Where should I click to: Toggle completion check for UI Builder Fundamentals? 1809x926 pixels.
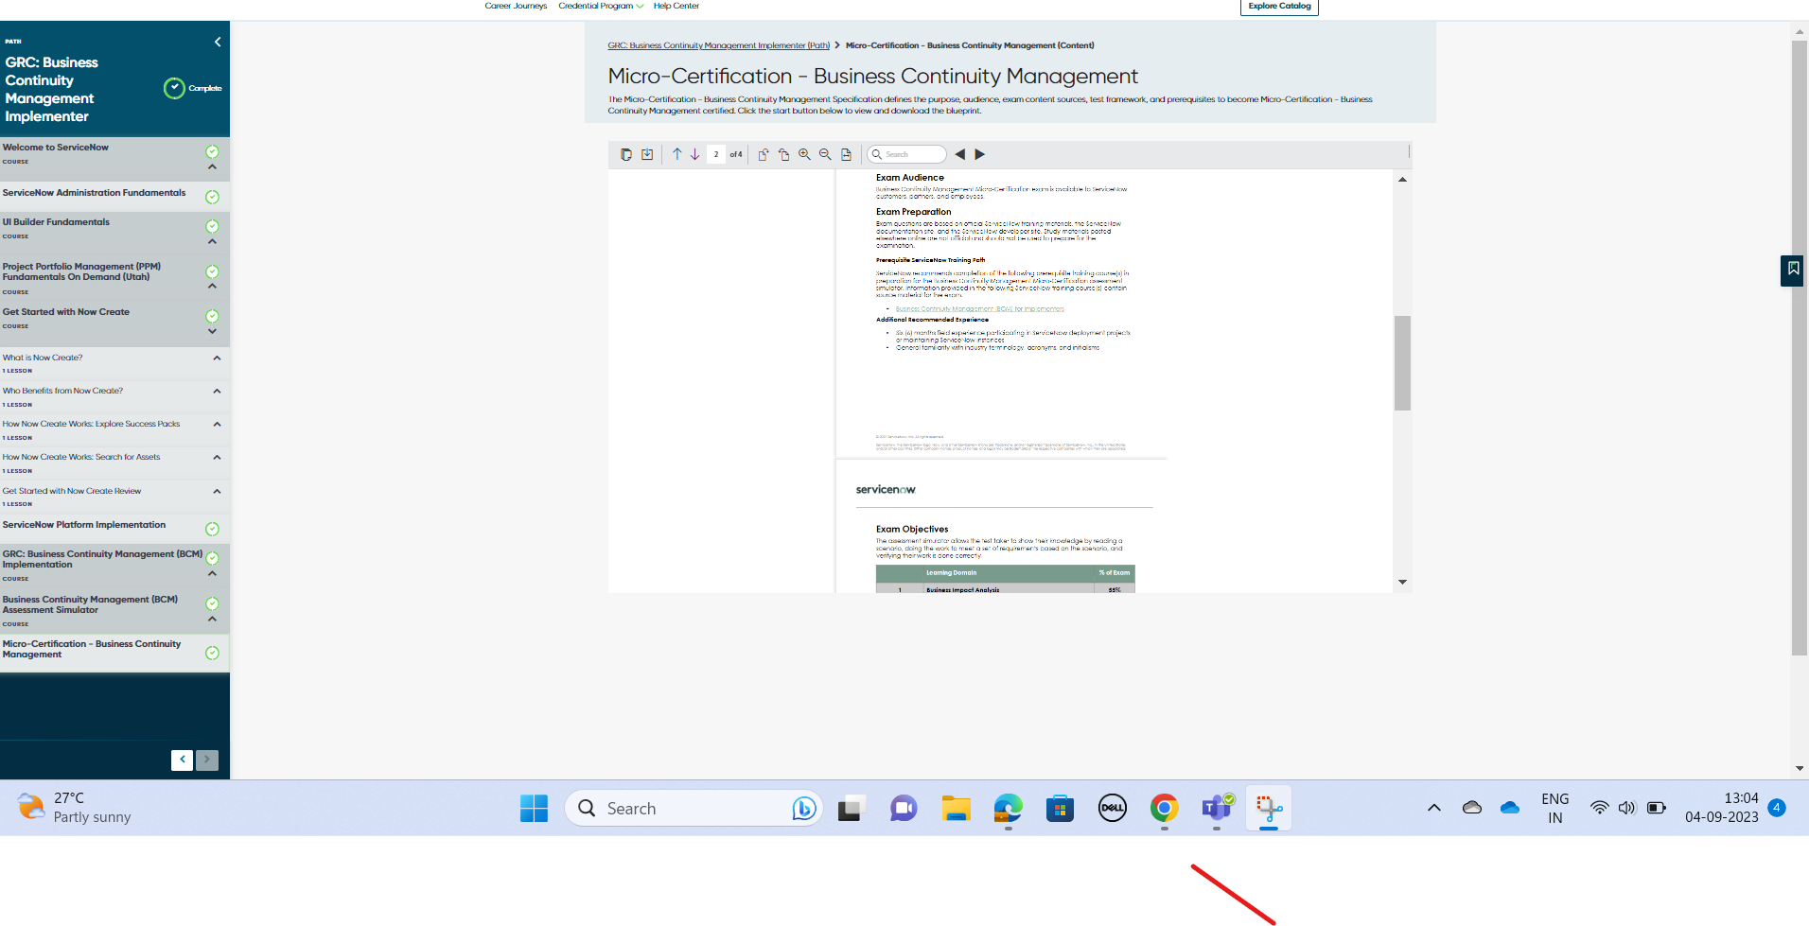coord(212,226)
